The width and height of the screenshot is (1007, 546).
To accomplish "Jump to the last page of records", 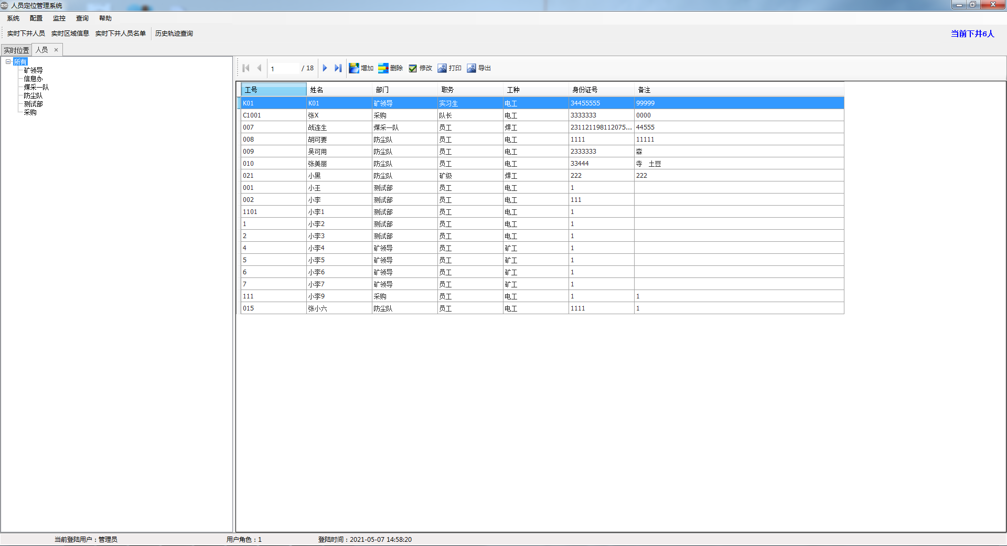I will (338, 68).
